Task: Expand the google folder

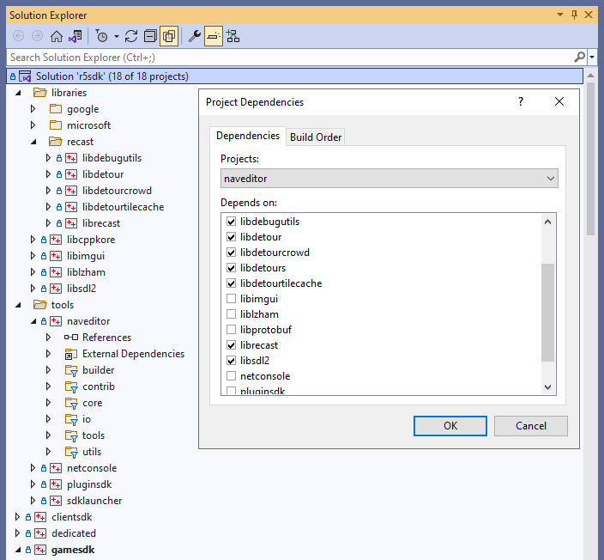Action: (33, 109)
